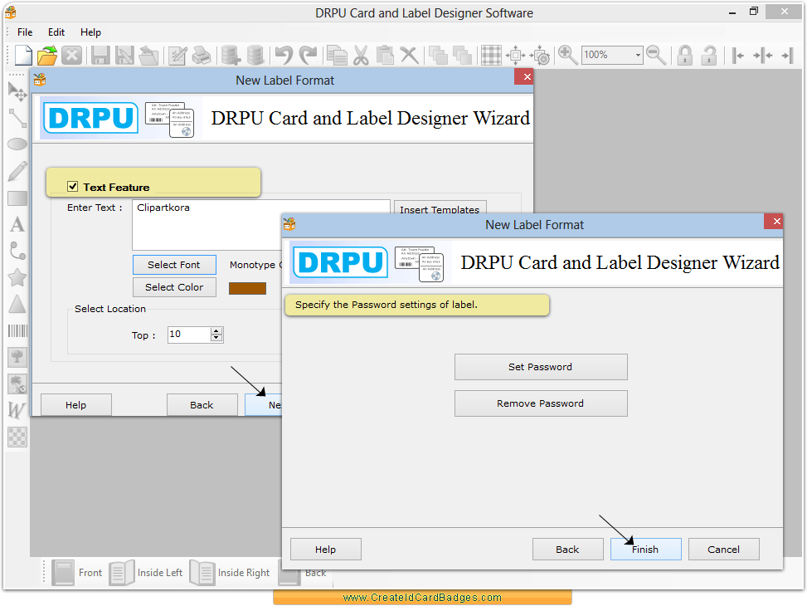Click the zoom out magnifier icon
Screen dimensions: 807x606
click(x=656, y=55)
